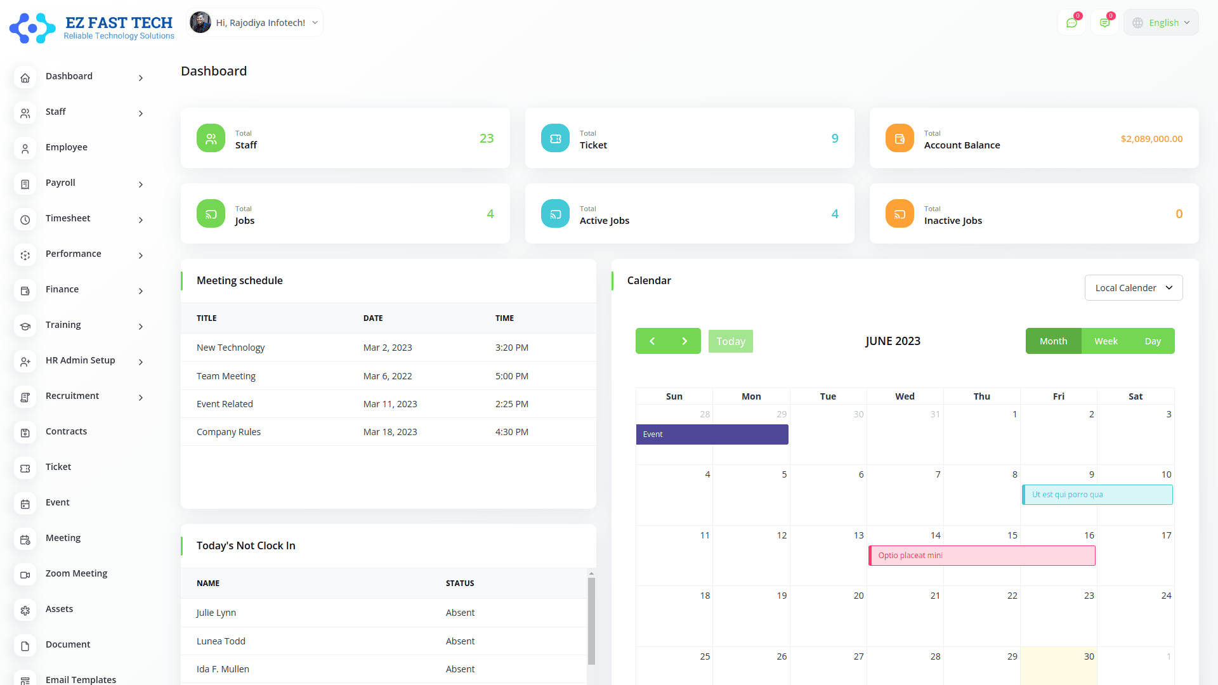Open the Assets sidebar icon
This screenshot has height=685, width=1218.
(25, 610)
